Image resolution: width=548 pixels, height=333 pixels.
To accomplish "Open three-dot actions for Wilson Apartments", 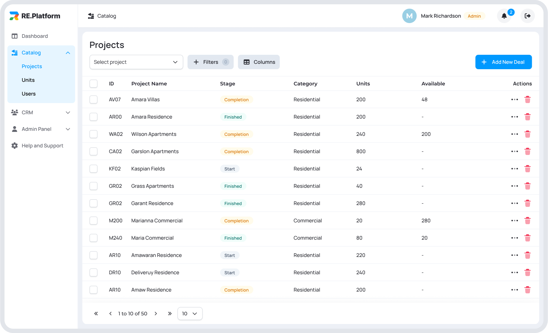I will tap(514, 134).
